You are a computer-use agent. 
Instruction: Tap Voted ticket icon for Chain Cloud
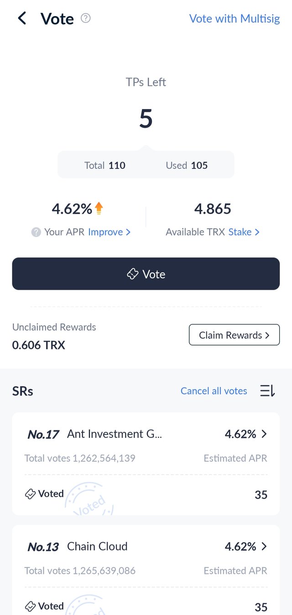(30, 606)
